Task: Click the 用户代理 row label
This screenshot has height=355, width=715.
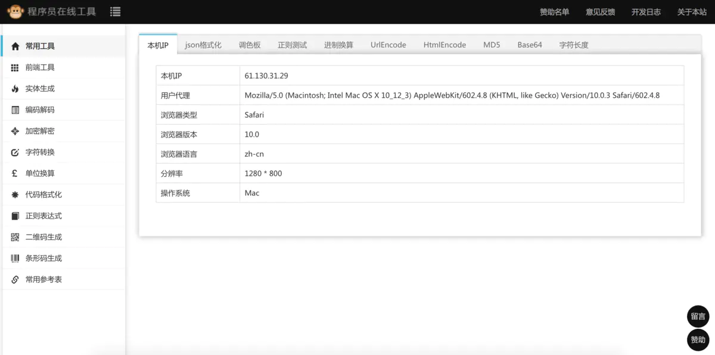Action: 175,95
